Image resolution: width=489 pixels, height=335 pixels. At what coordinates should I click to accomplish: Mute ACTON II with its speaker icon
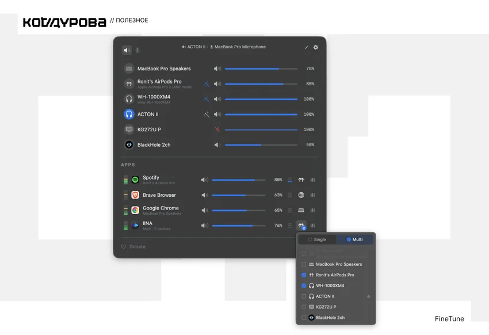[217, 114]
